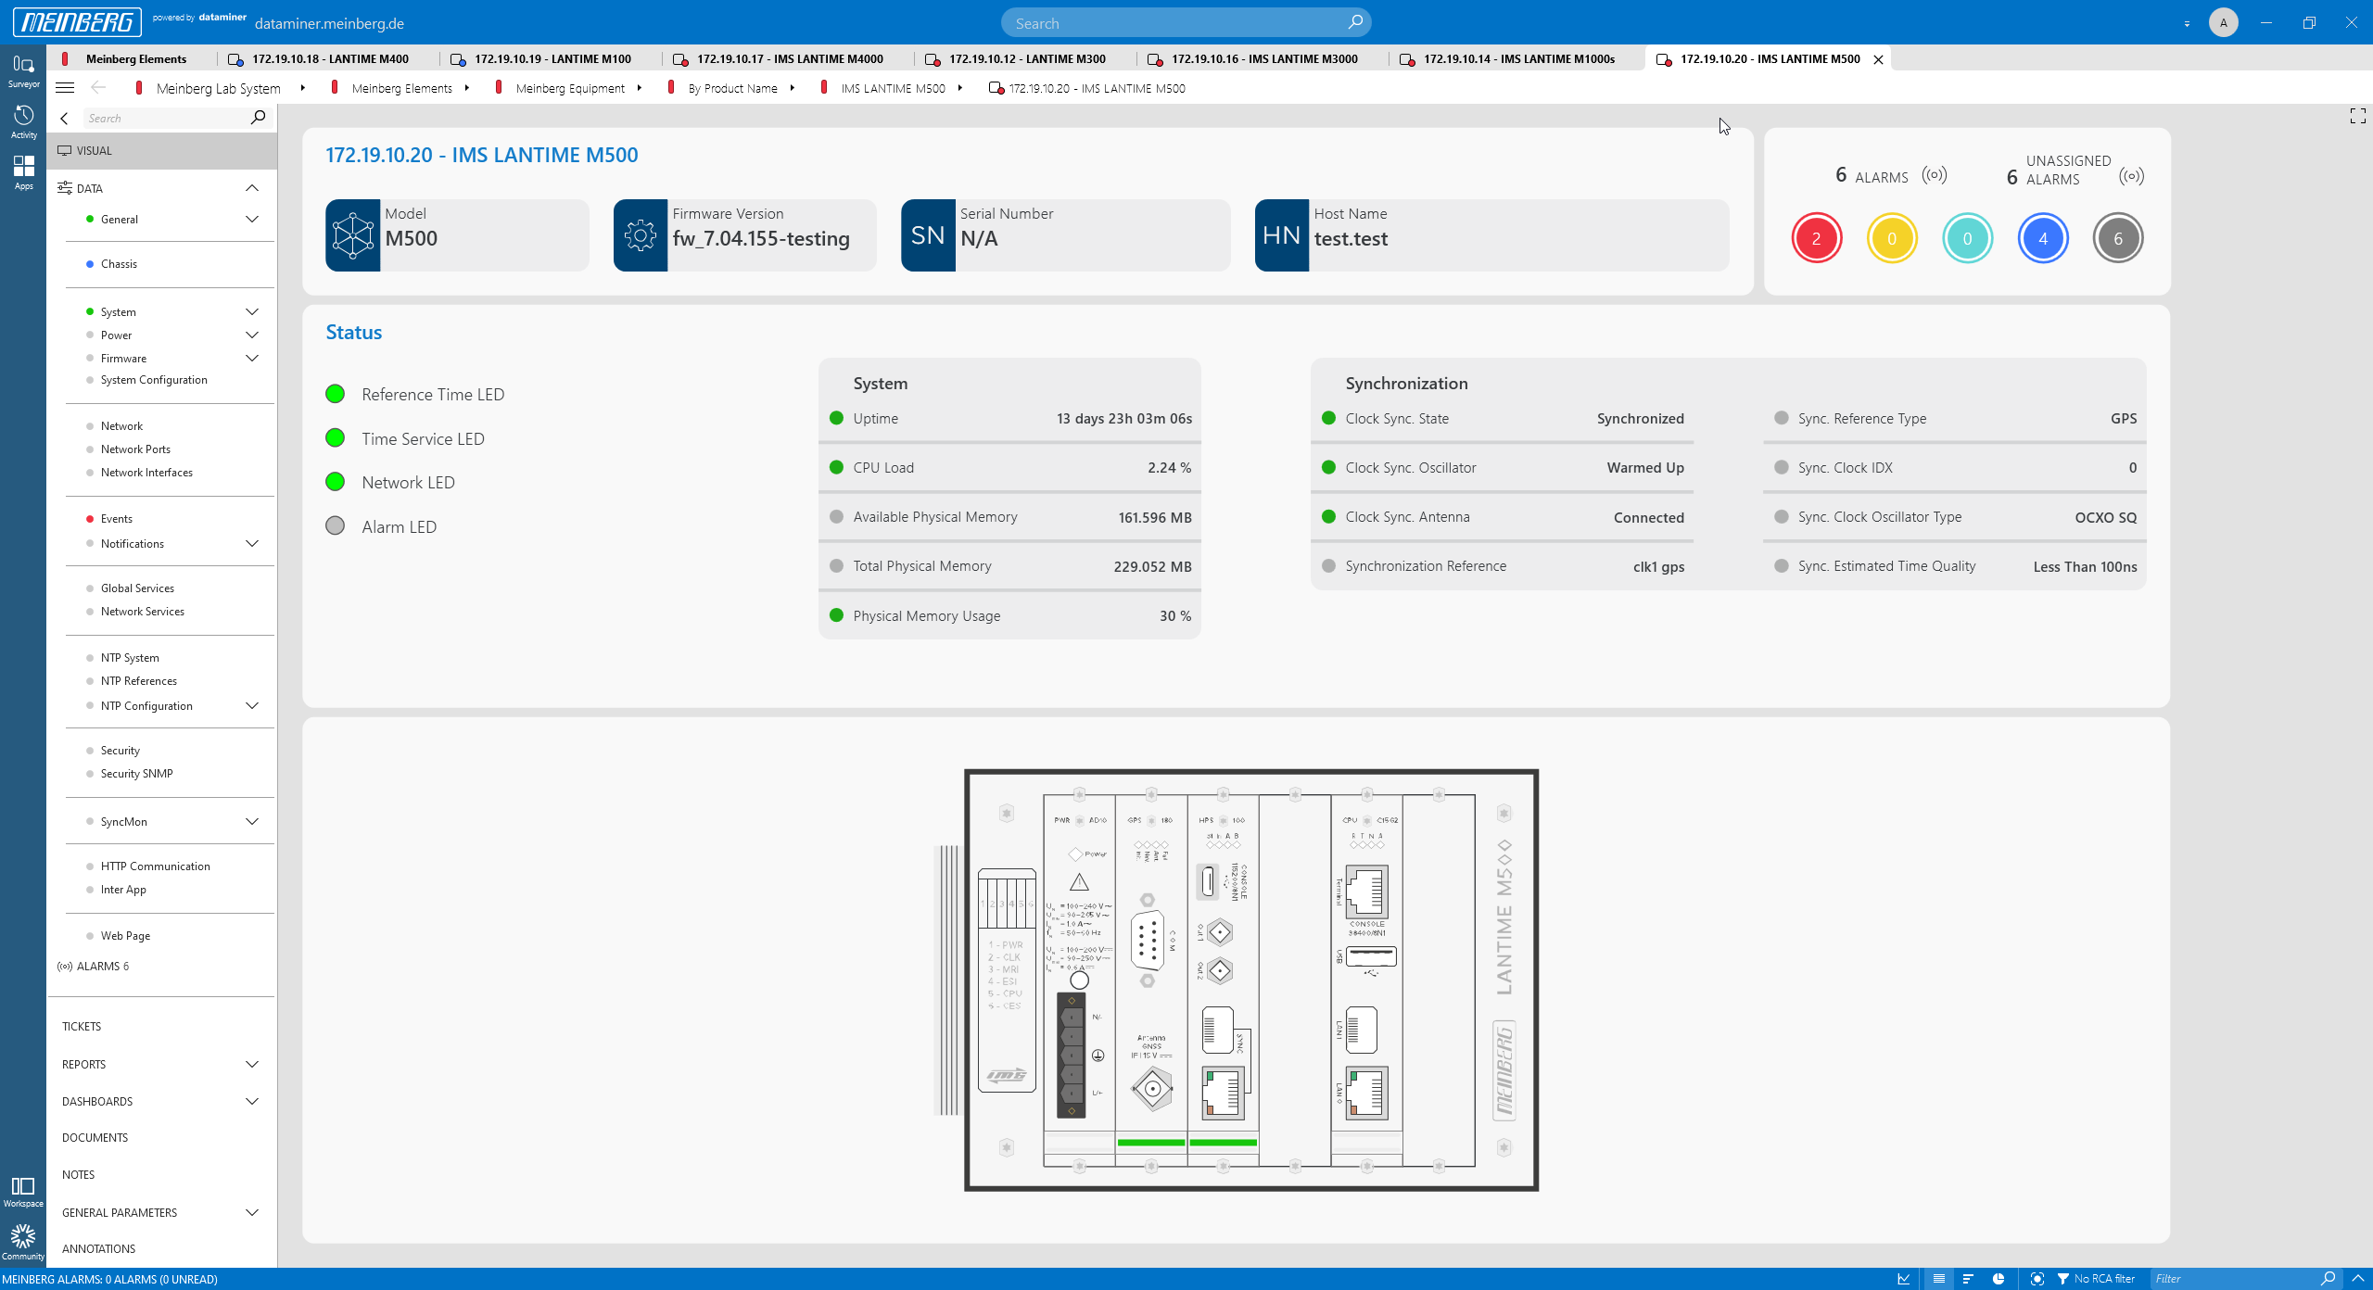Click the footer filter search magnifier
This screenshot has width=2373, height=1290.
click(x=2329, y=1279)
